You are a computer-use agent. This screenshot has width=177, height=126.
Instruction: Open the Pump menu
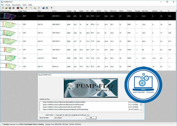click(8, 5)
